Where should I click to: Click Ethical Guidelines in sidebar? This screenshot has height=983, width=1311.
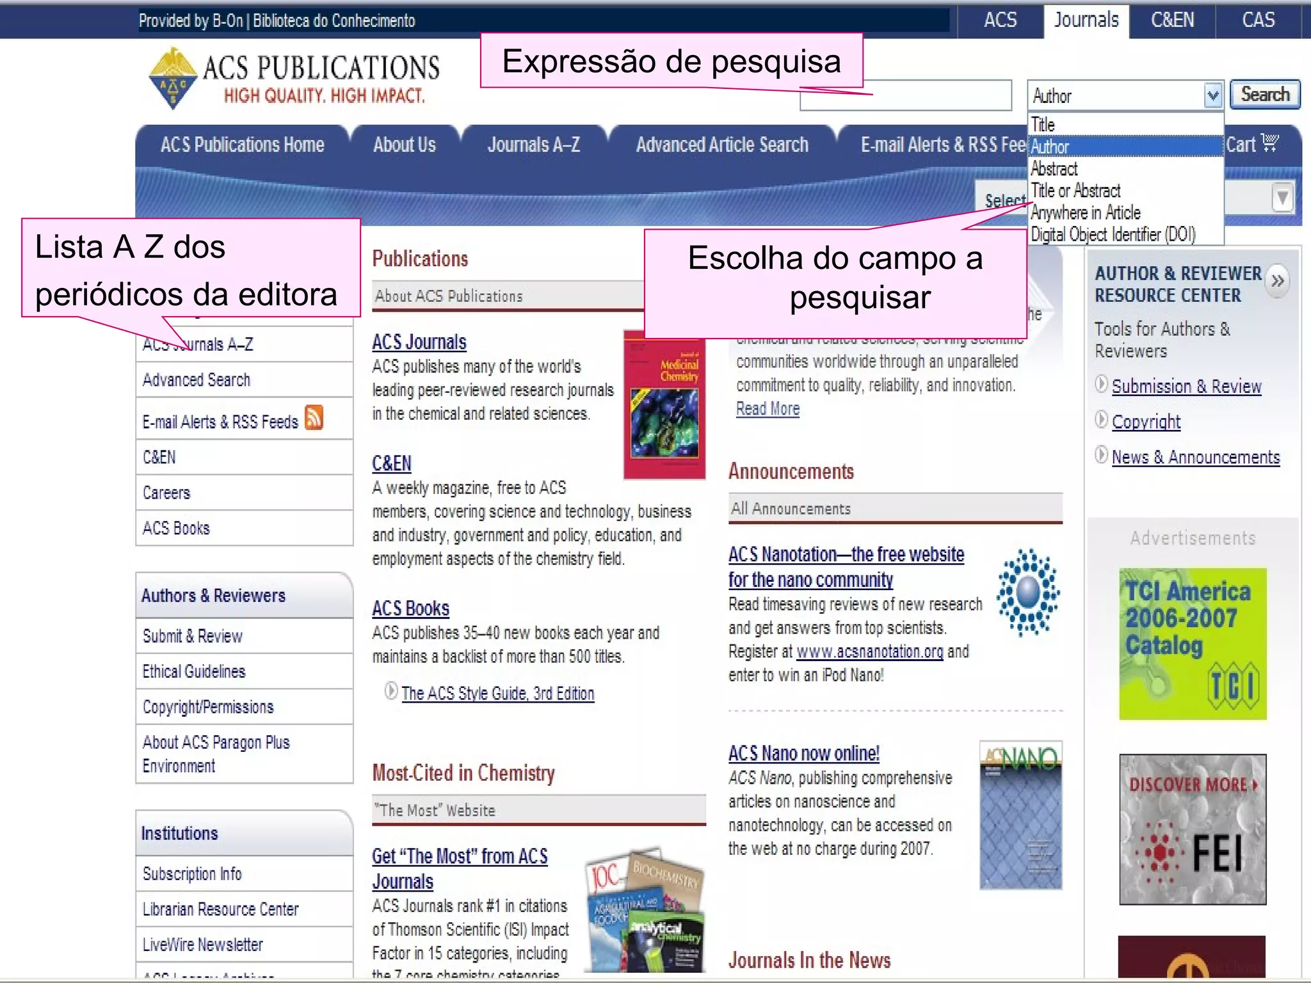pos(245,671)
